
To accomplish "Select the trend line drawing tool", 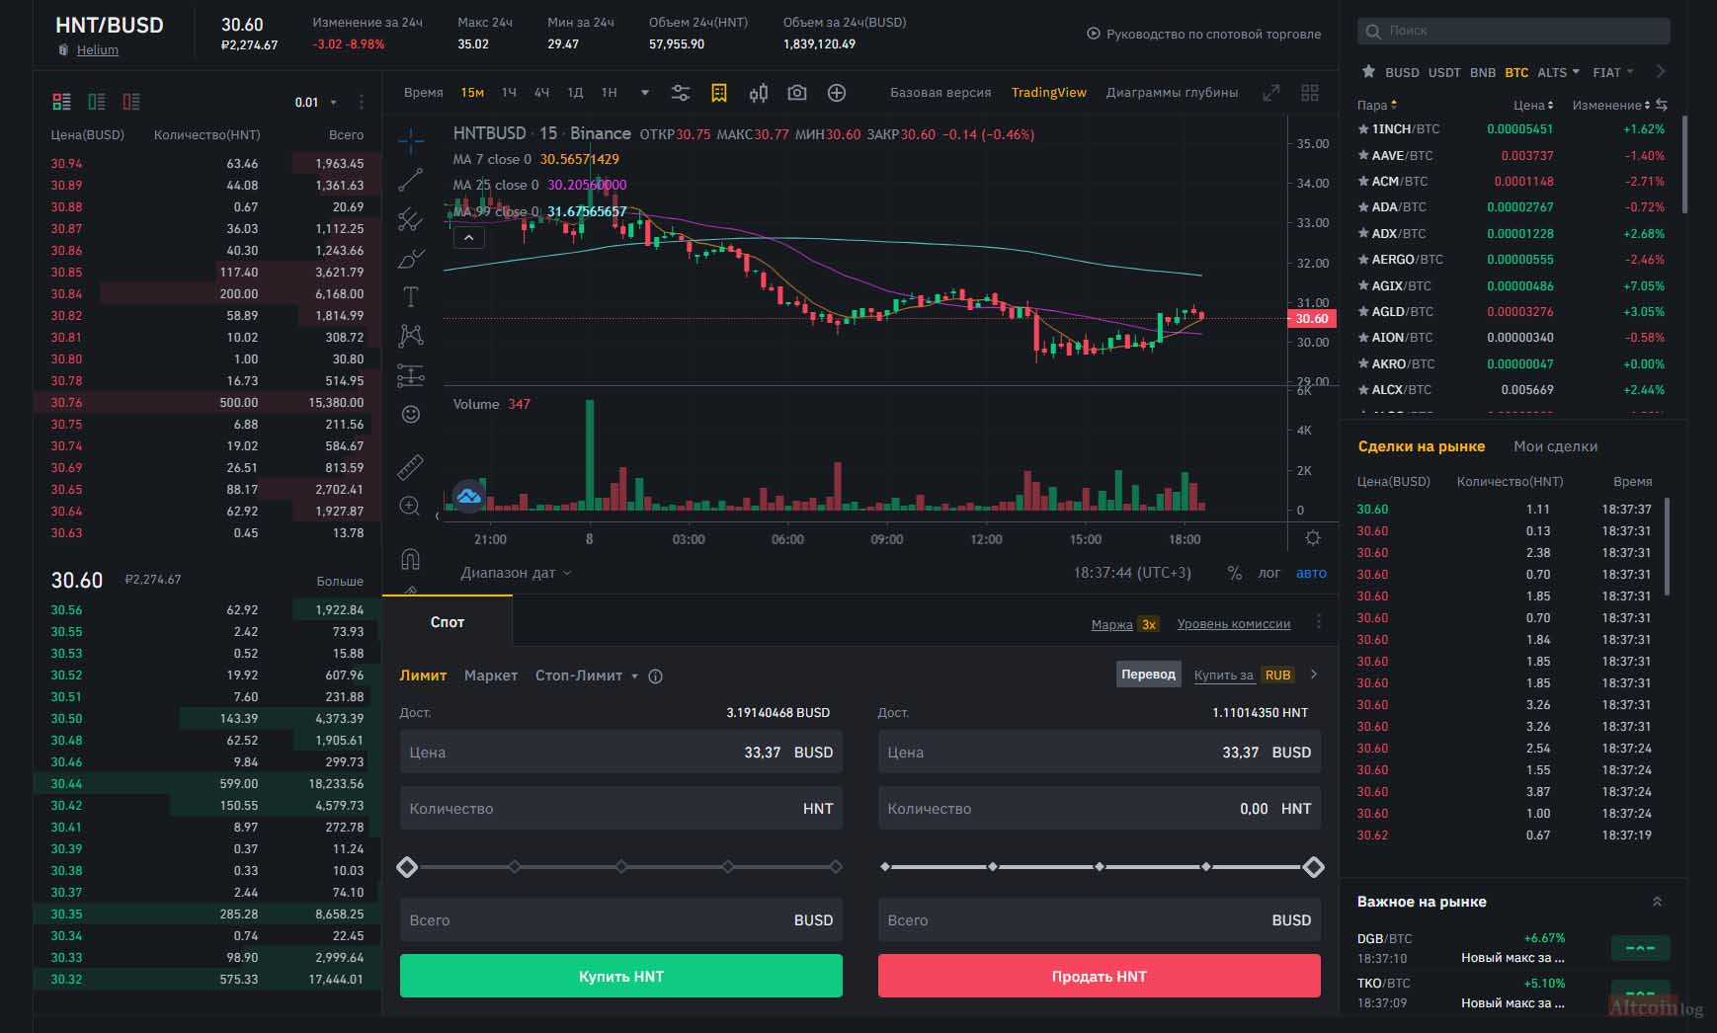I will [411, 180].
